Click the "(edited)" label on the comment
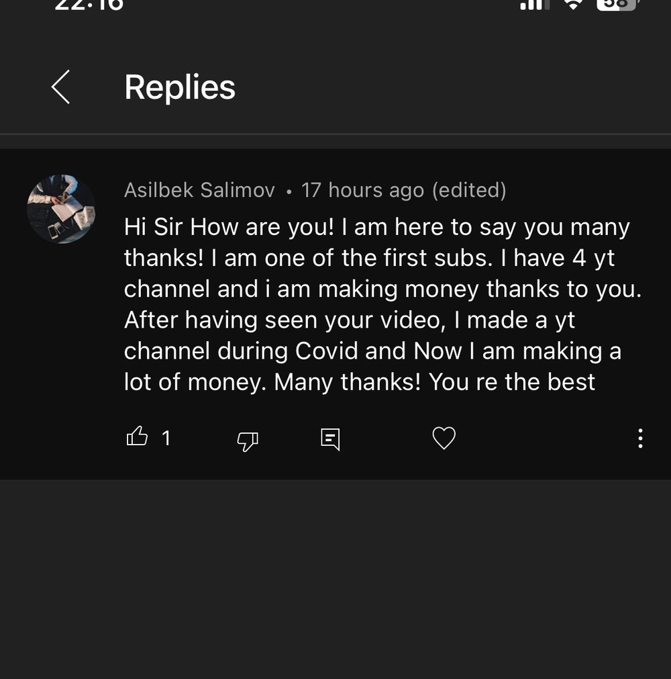 (x=469, y=191)
